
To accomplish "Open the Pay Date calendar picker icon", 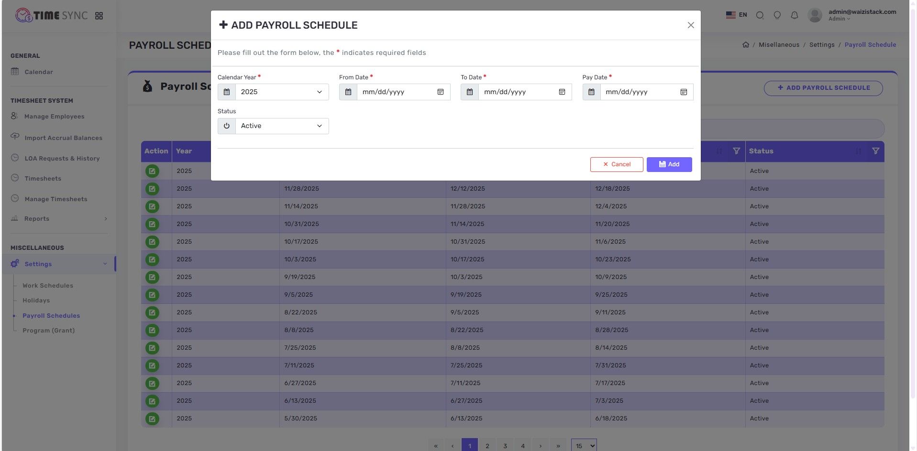I will [684, 92].
